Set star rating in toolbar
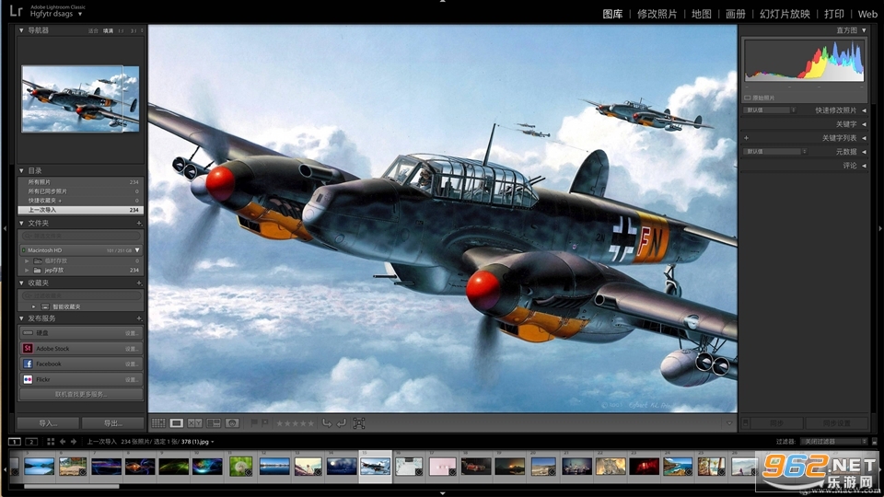This screenshot has width=884, height=497. 295,423
